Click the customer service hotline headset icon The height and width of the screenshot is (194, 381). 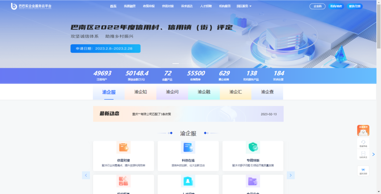click(363, 142)
